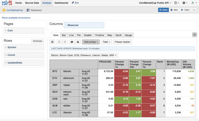Click the fullscreen expand icon

point(53,42)
